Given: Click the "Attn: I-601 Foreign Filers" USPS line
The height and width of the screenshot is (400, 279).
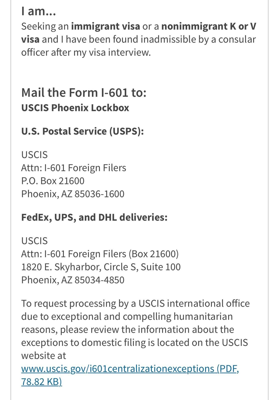Looking at the screenshot, I should point(74,168).
